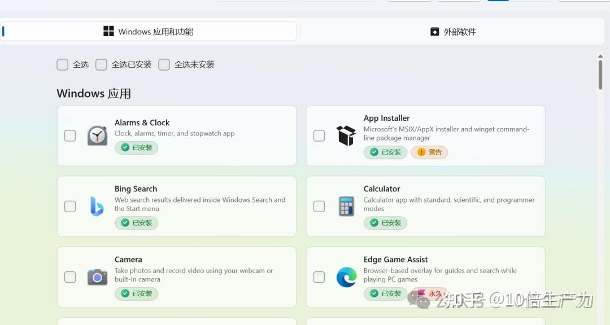Select the Calculator checkbox
610x325 pixels.
click(319, 206)
